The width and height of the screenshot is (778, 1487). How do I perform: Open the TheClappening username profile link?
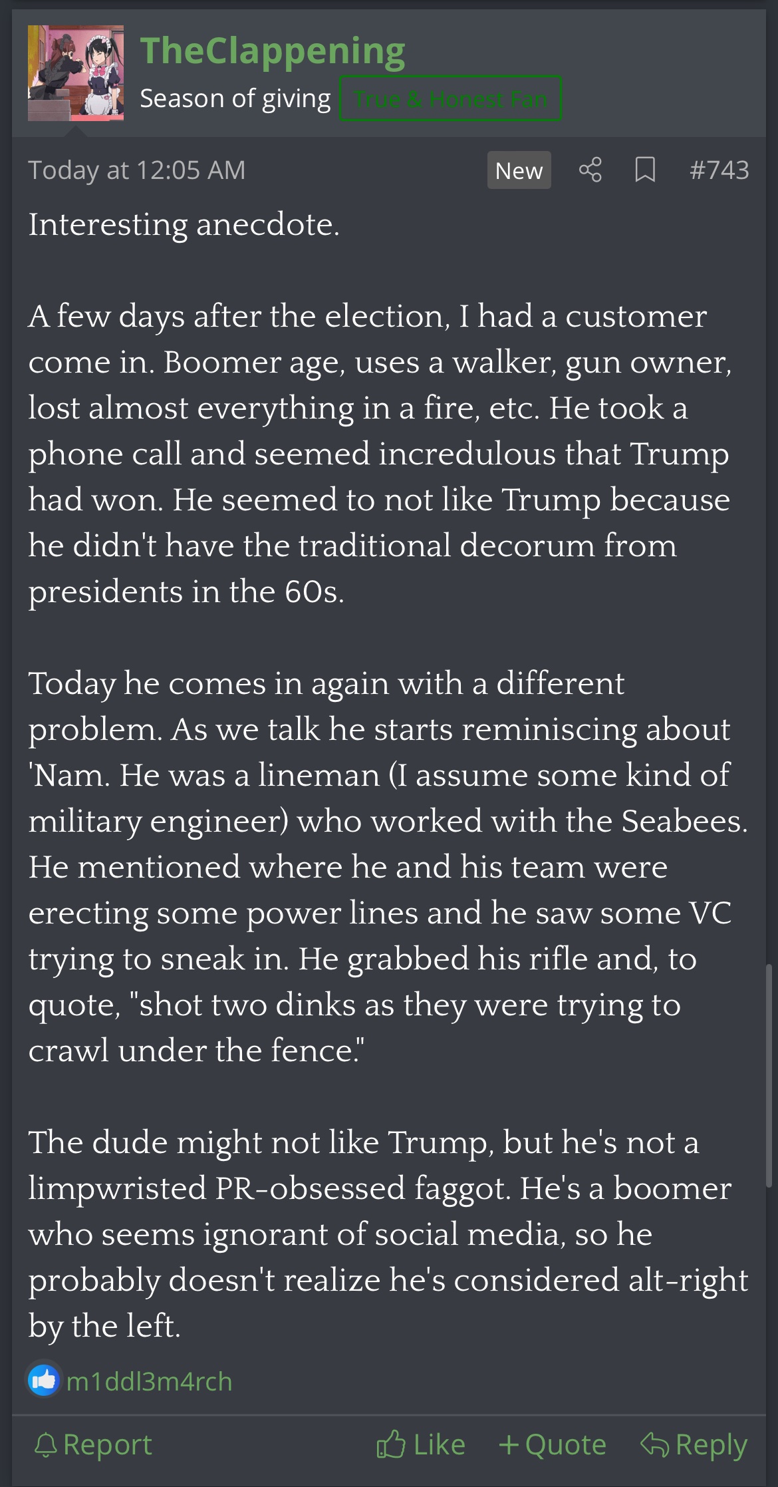click(x=272, y=51)
